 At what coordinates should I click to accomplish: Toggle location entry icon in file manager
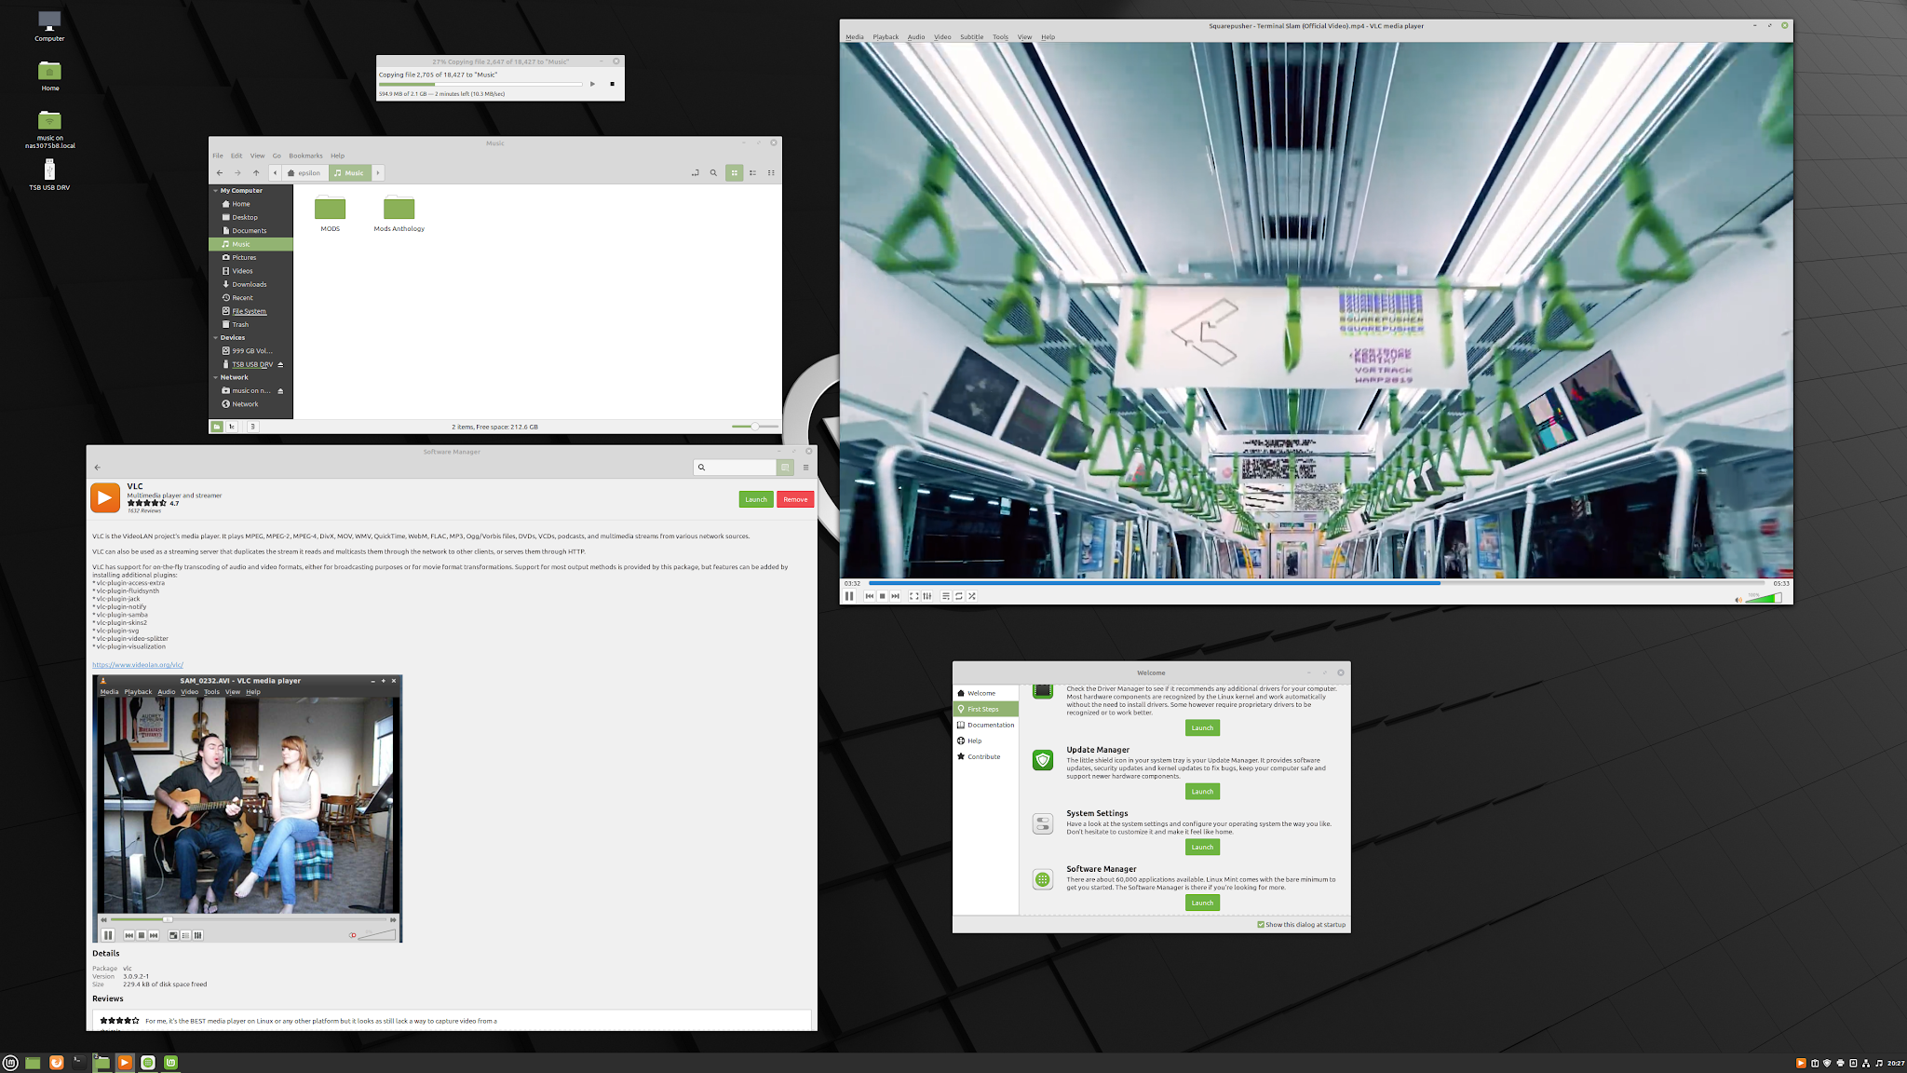click(695, 172)
